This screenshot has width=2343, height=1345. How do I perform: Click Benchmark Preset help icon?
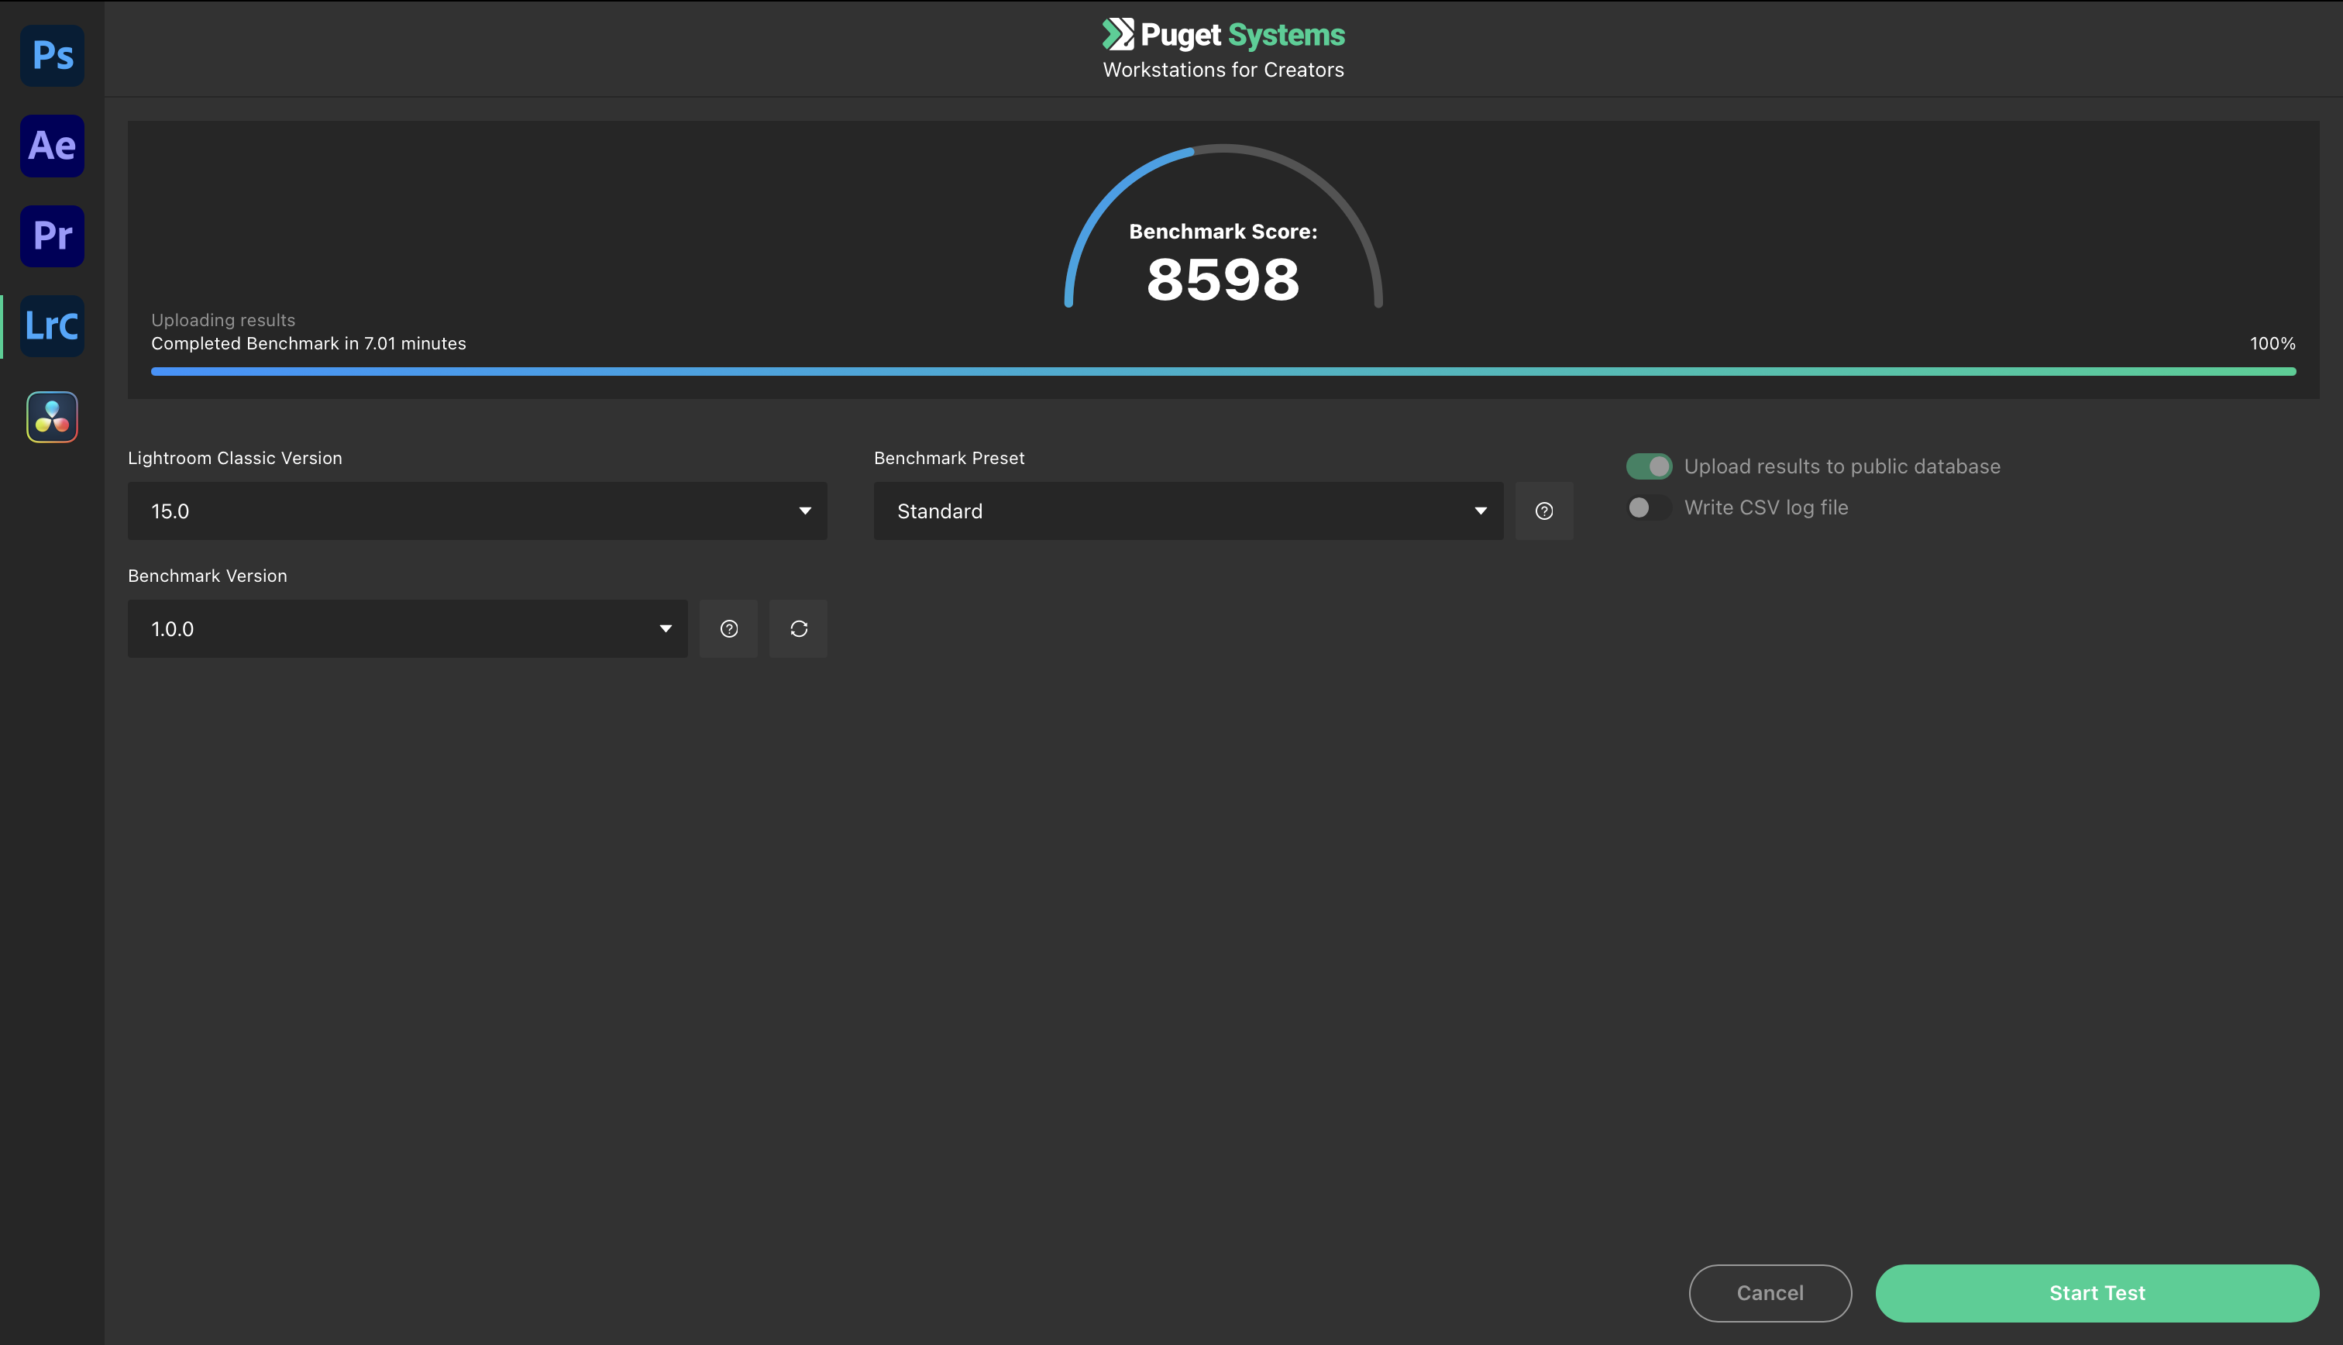(1543, 511)
